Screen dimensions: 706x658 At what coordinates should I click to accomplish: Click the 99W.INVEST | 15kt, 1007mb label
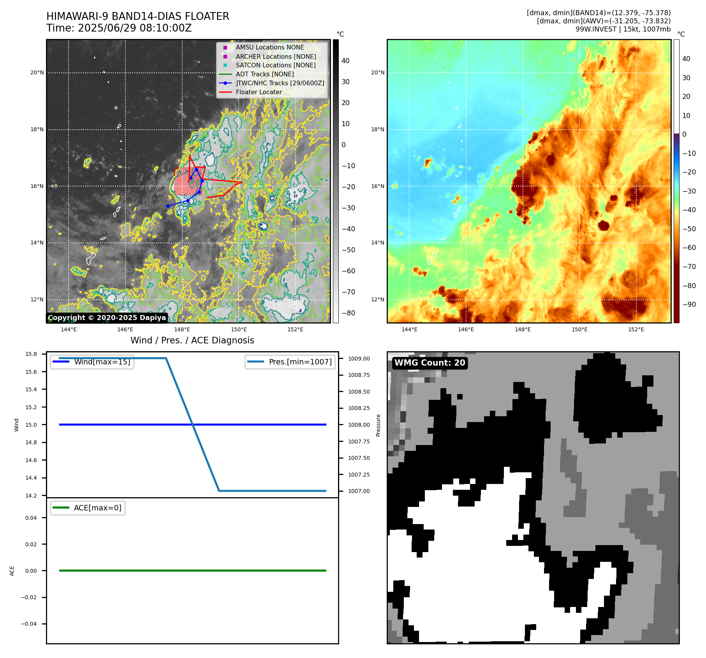623,29
